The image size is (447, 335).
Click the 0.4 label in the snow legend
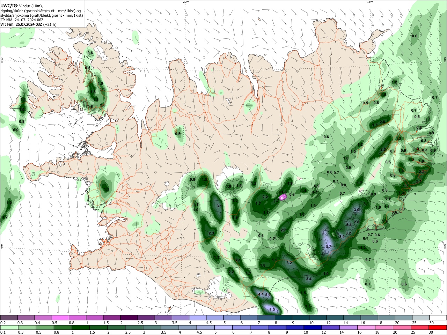pos(38,323)
